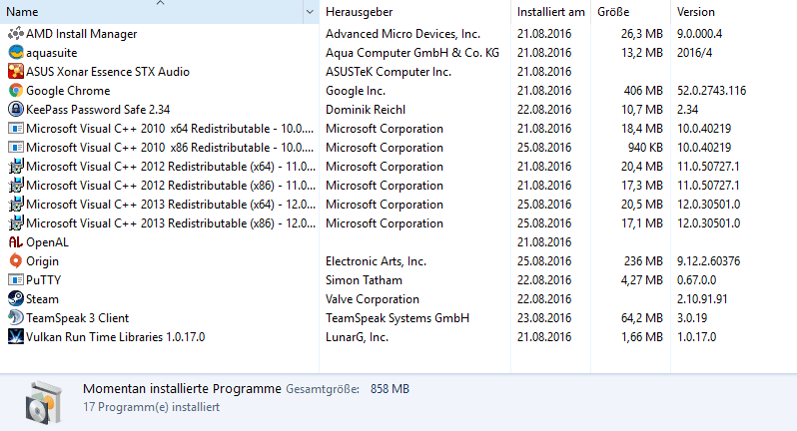Image resolution: width=797 pixels, height=431 pixels.
Task: Click the AMD Install Manager icon
Action: pos(16,34)
